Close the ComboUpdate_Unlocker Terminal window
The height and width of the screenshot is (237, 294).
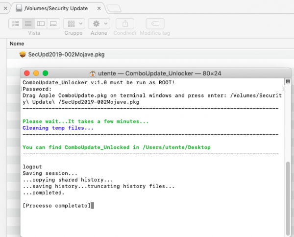click(27, 73)
